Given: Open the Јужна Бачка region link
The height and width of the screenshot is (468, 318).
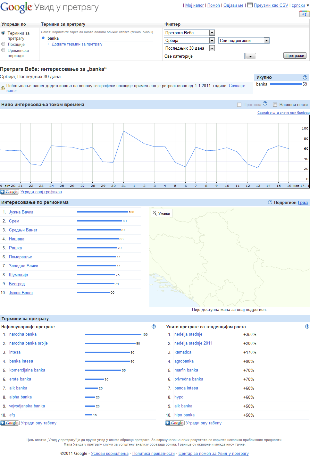Looking at the screenshot, I should [21, 212].
